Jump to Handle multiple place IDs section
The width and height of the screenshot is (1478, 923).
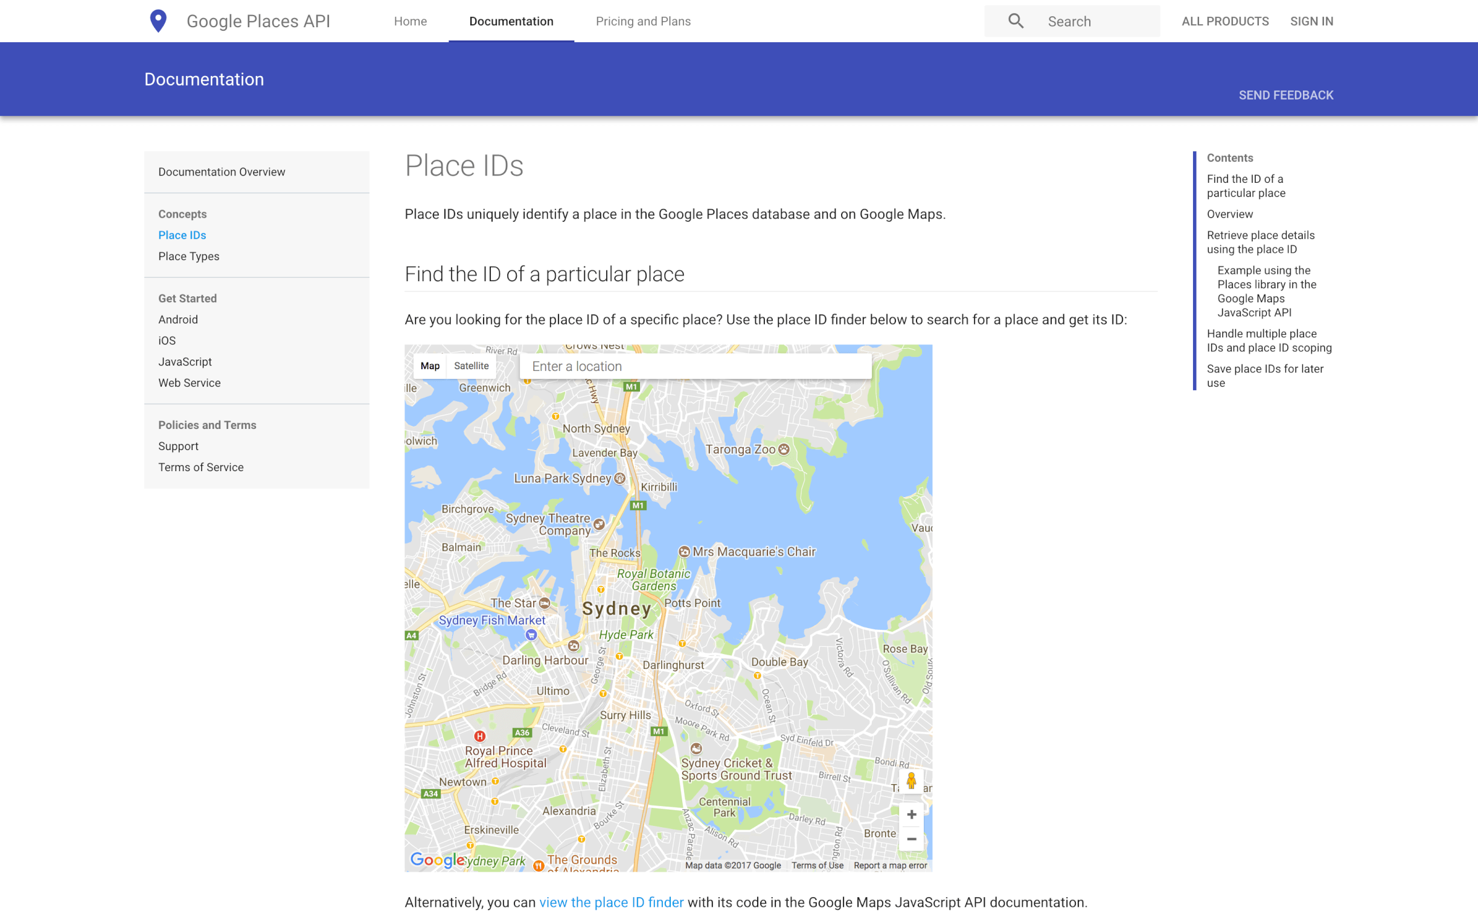tap(1269, 341)
